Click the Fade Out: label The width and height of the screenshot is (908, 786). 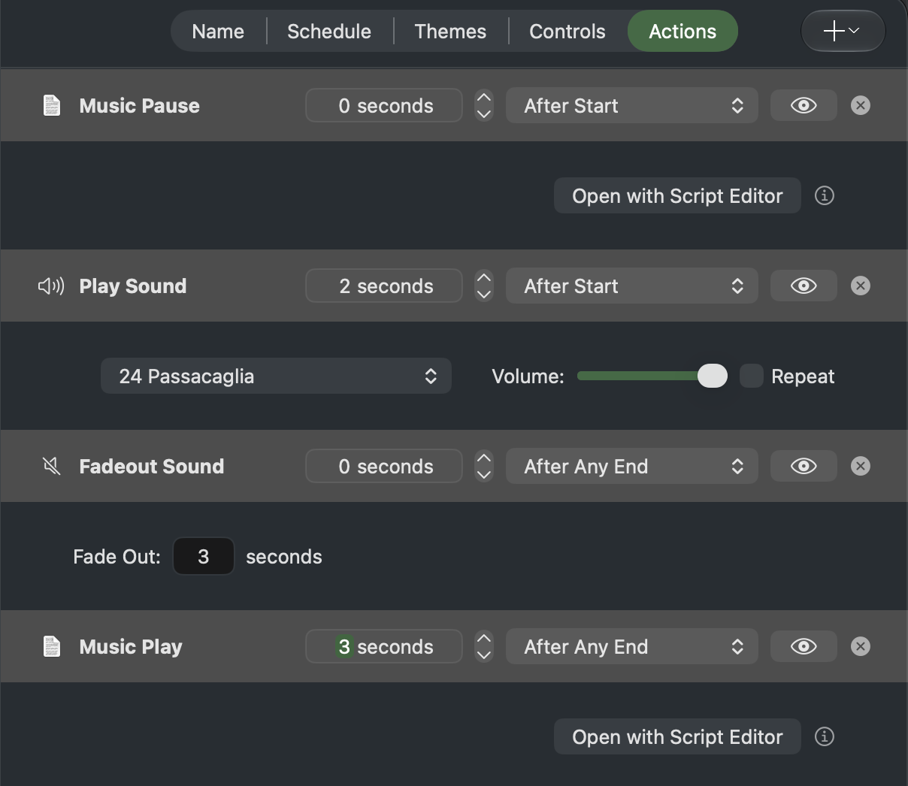(117, 556)
